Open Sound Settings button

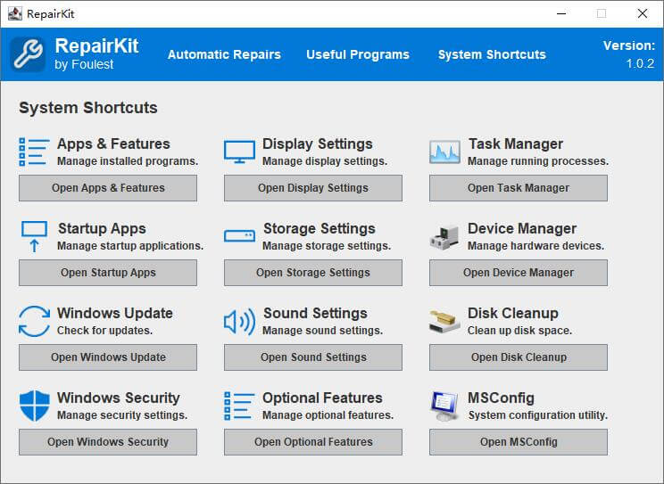coord(313,357)
